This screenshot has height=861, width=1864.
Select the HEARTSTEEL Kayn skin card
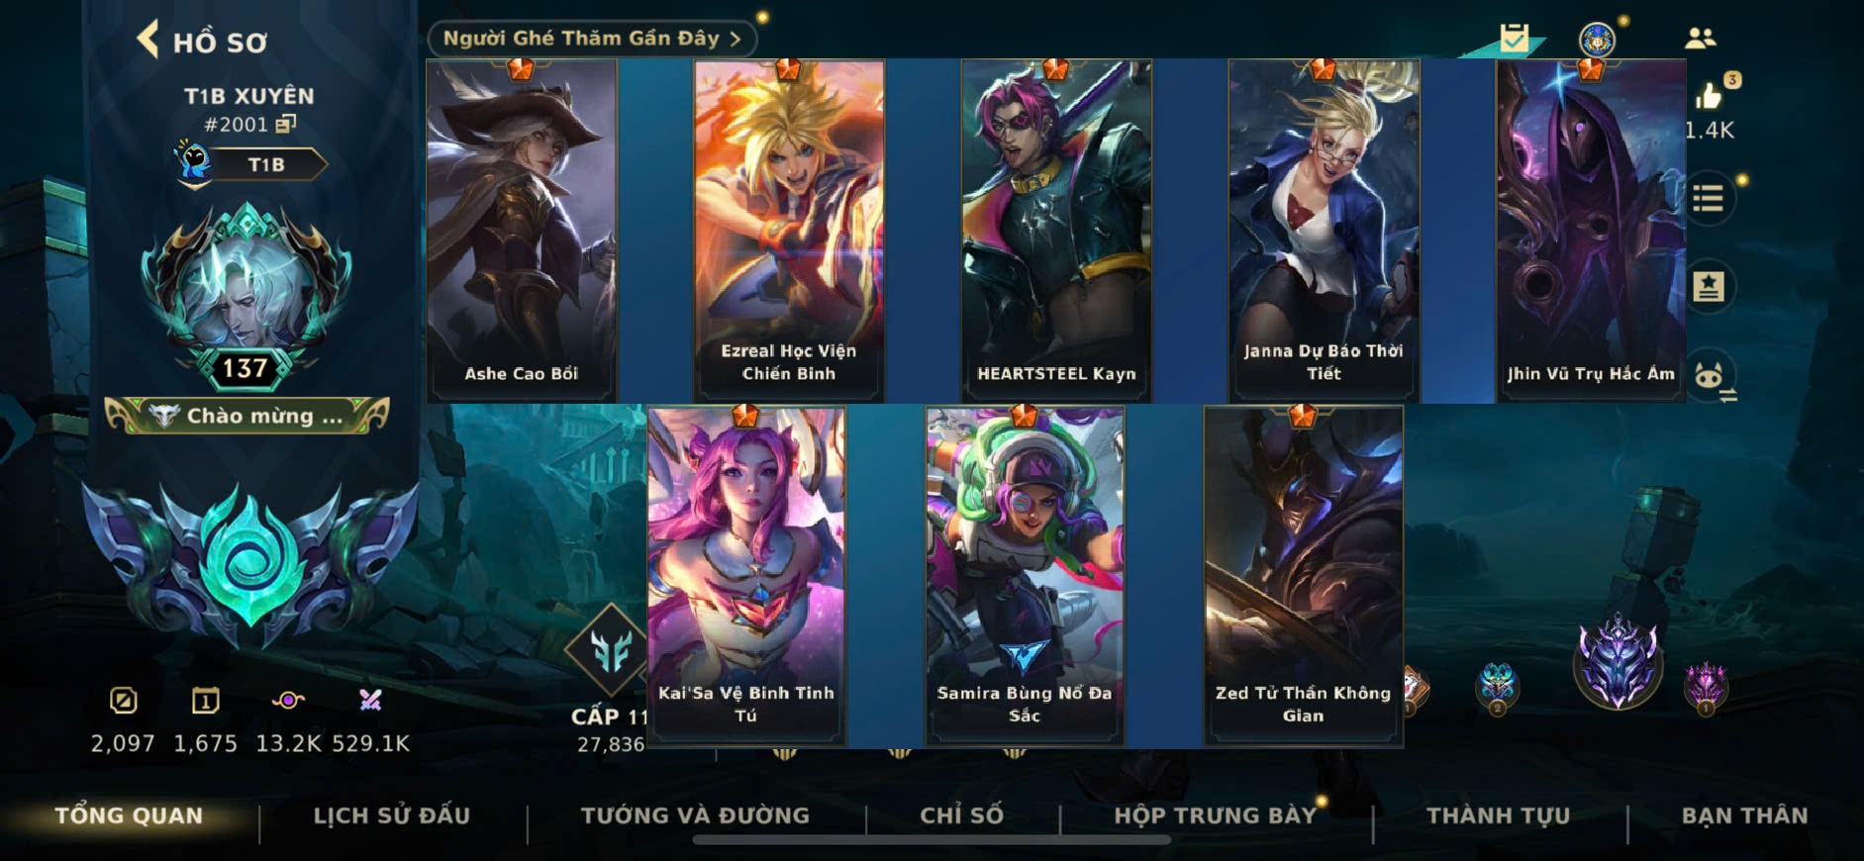[x=1056, y=230]
